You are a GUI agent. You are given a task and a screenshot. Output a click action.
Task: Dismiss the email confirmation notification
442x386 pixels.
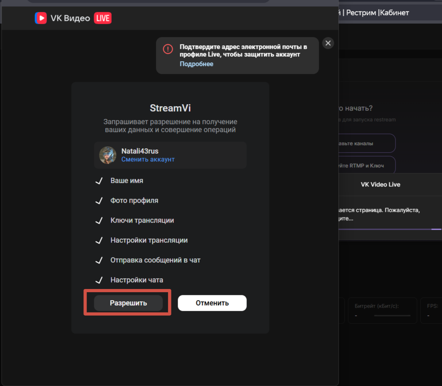[328, 43]
